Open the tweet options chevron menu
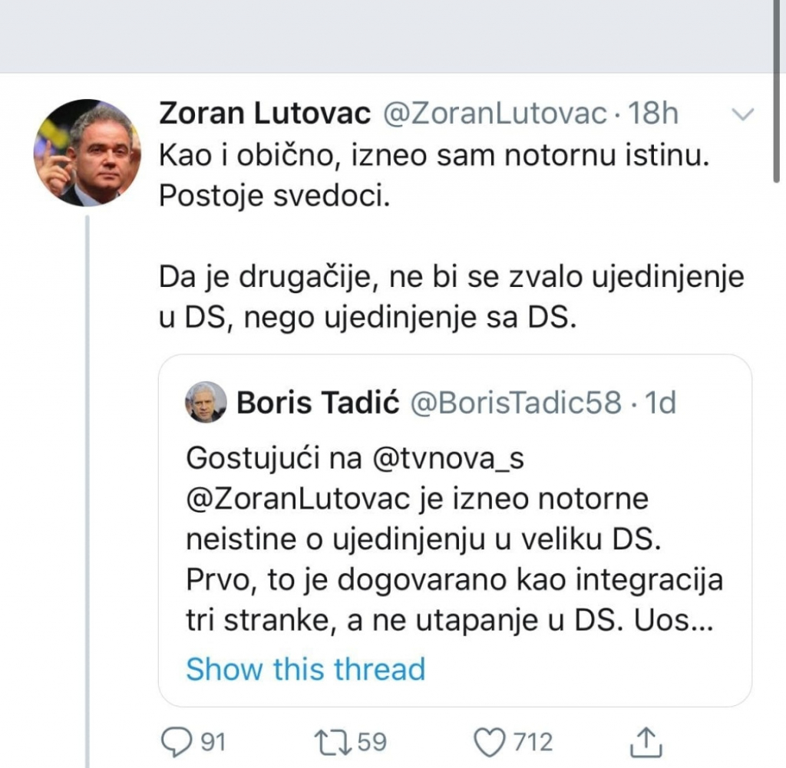Image resolution: width=786 pixels, height=768 pixels. click(742, 114)
